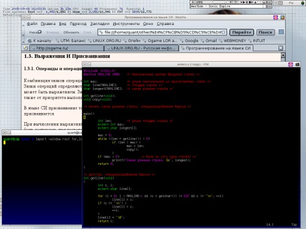The height and width of the screenshot is (229, 306).
Task: Click the stop button in music player
Action: point(250,2)
